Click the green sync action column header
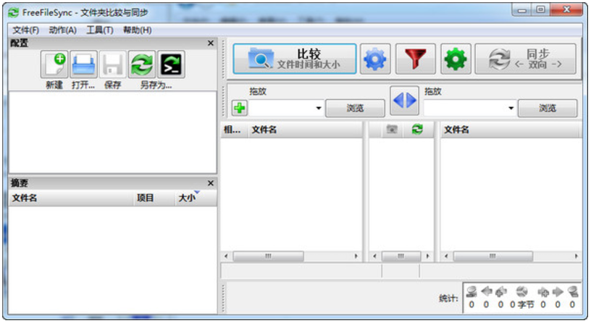The image size is (591, 326). point(416,130)
